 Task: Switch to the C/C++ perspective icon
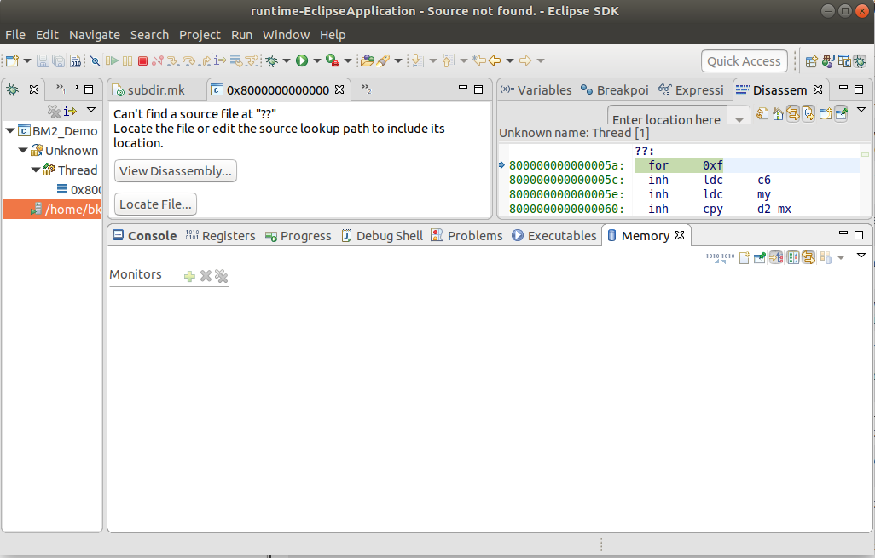click(x=844, y=60)
